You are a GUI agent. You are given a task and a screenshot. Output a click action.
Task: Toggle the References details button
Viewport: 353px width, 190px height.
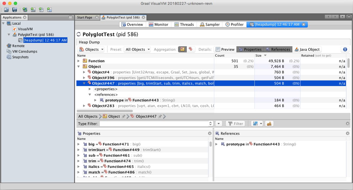277,49
